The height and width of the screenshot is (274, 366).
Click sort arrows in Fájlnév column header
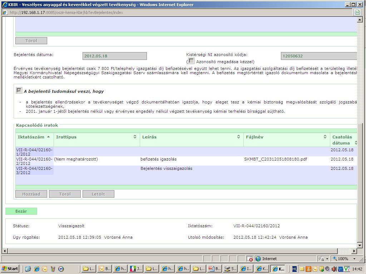pos(325,137)
